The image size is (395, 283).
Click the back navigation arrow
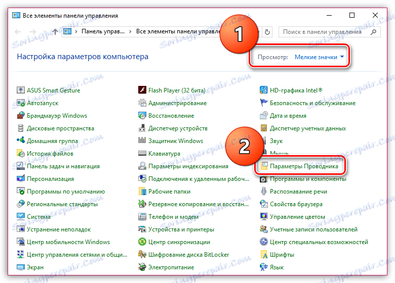18,32
